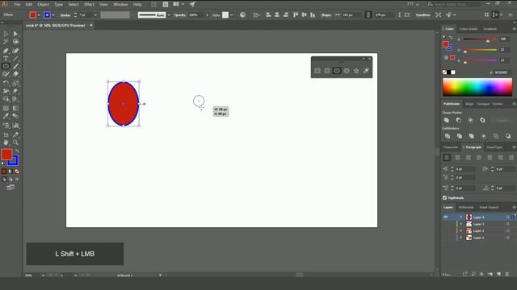
Task: Toggle the Hyphenate checkbox
Action: [x=444, y=198]
